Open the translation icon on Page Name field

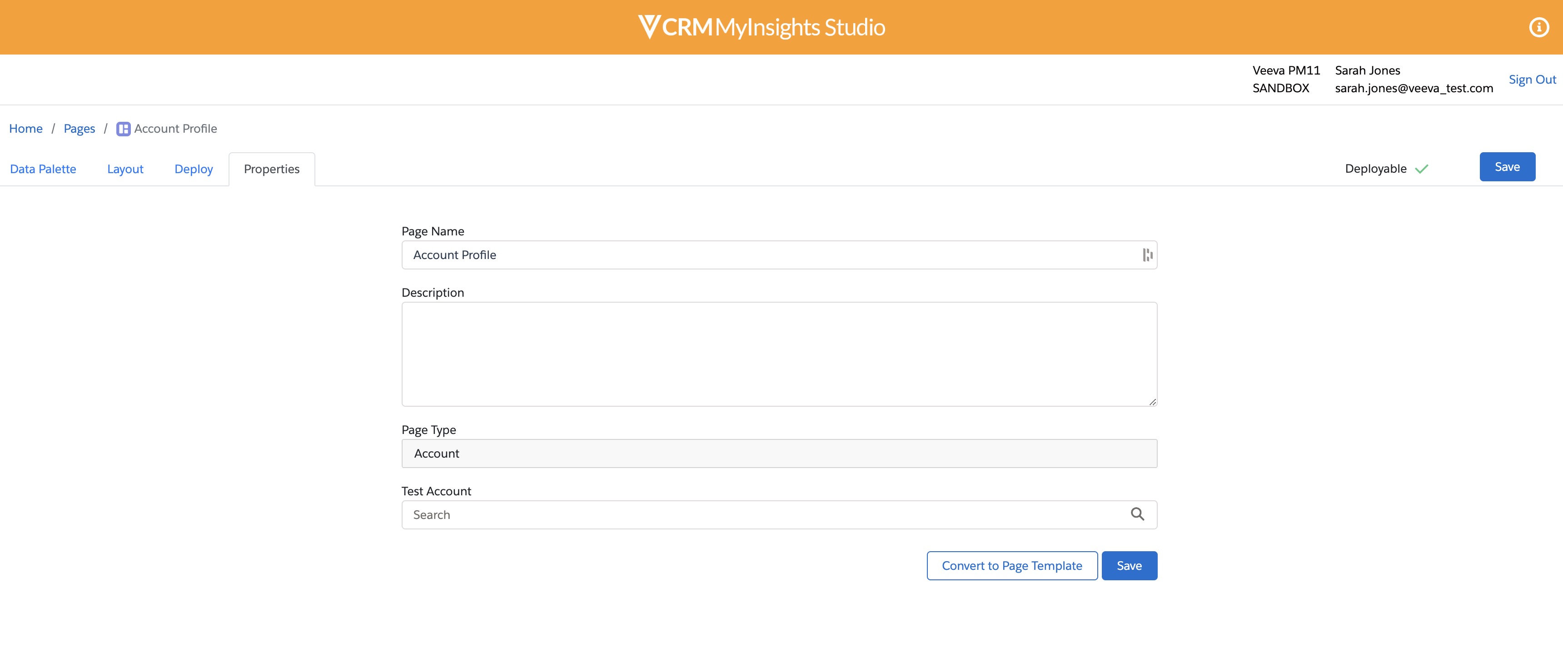pos(1147,255)
